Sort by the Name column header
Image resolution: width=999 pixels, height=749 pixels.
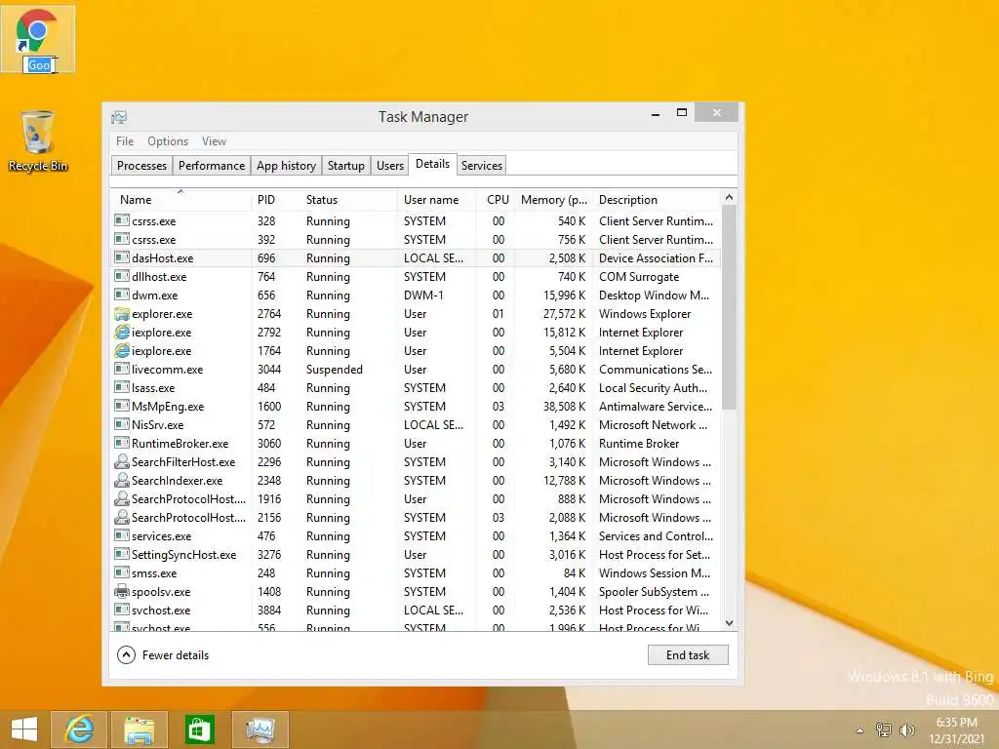[x=180, y=199]
